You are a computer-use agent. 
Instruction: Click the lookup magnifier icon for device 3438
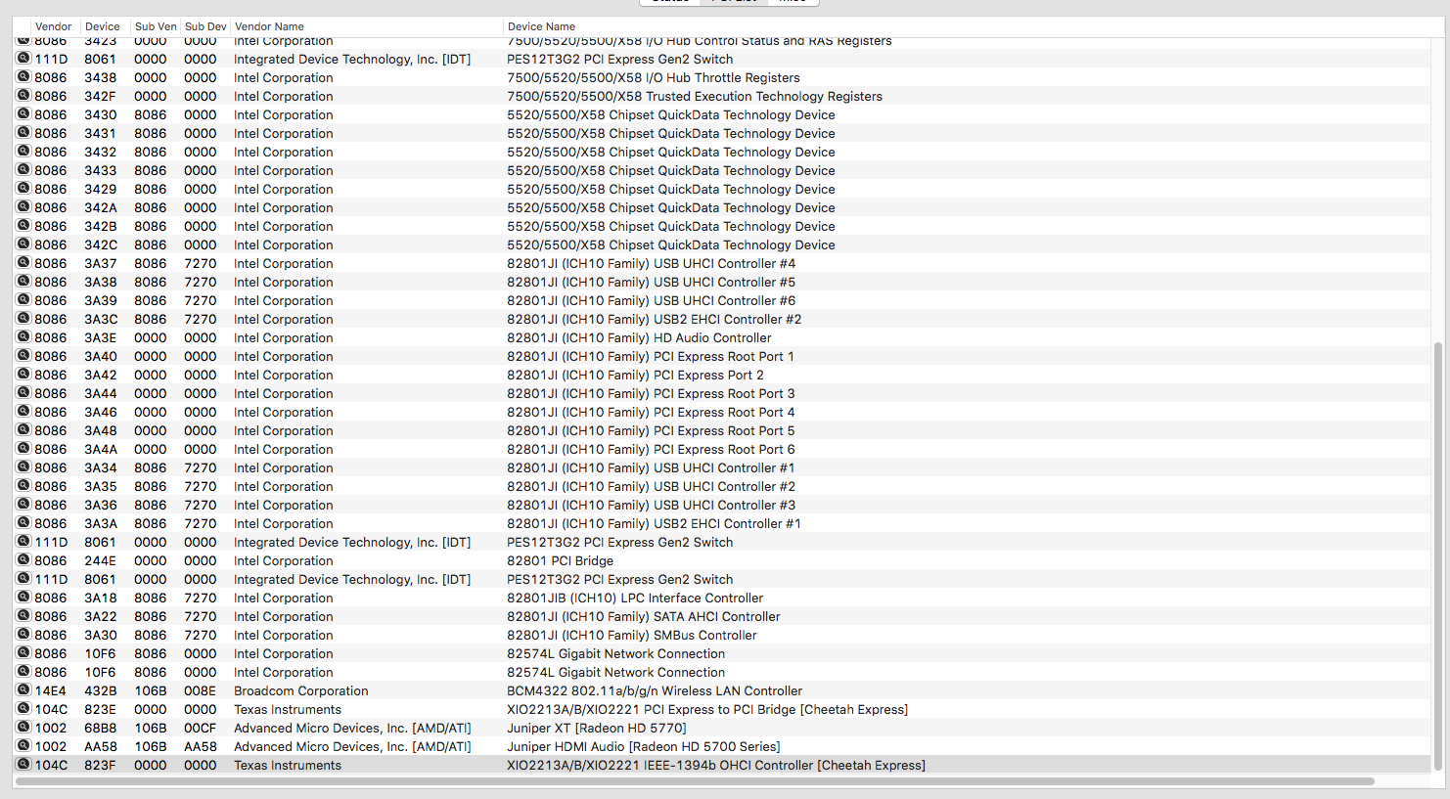[23, 76]
